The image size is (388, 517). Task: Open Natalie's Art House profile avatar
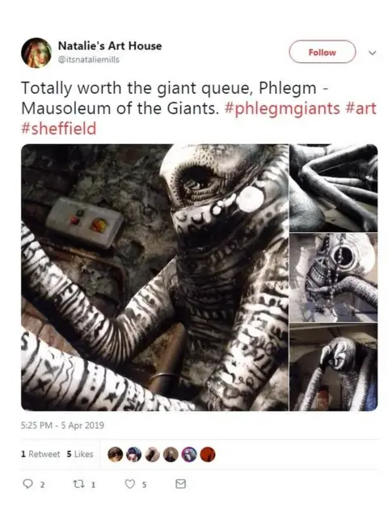coord(36,53)
